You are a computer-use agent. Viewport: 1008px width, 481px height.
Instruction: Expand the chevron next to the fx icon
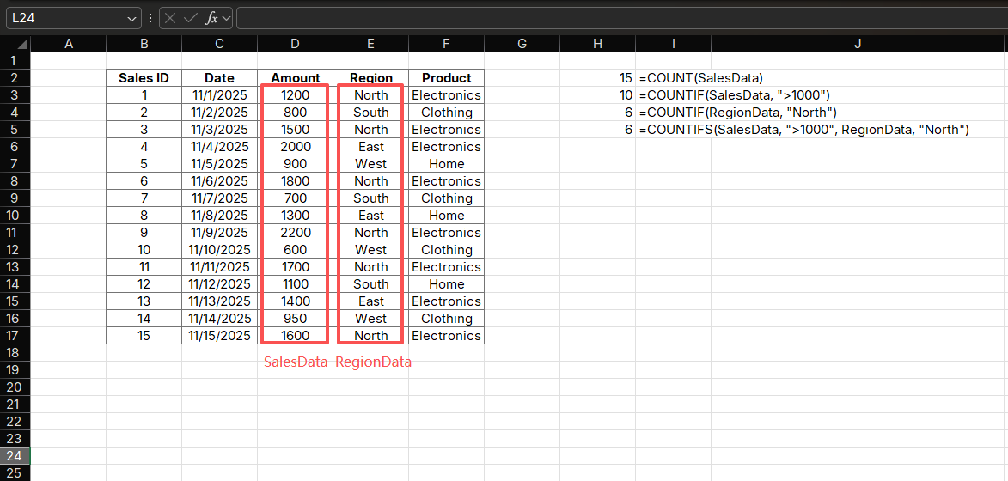coord(227,18)
